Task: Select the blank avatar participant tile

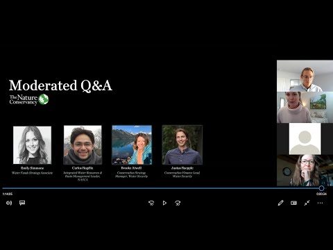Action: tap(305, 139)
